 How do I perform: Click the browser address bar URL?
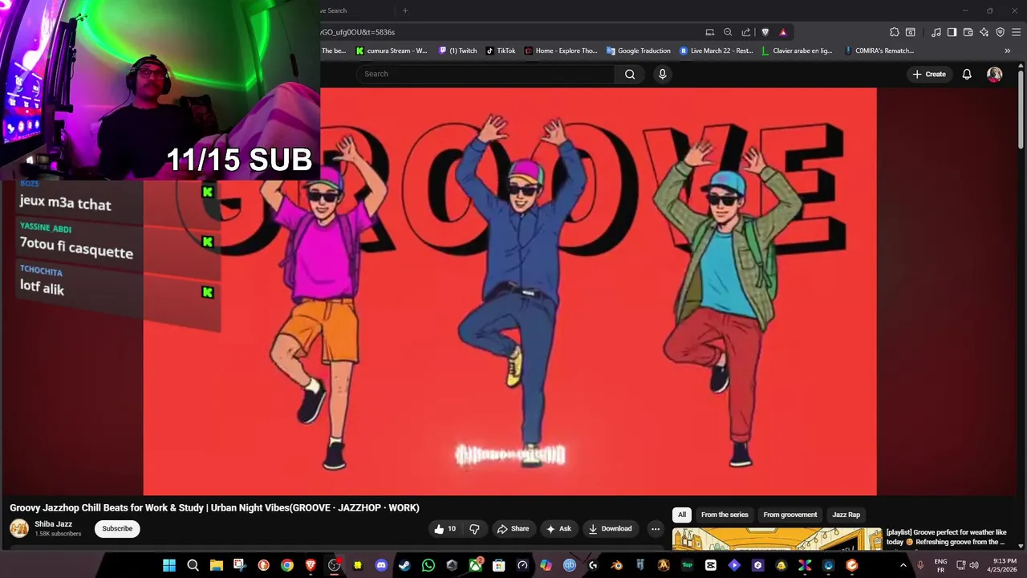[358, 32]
